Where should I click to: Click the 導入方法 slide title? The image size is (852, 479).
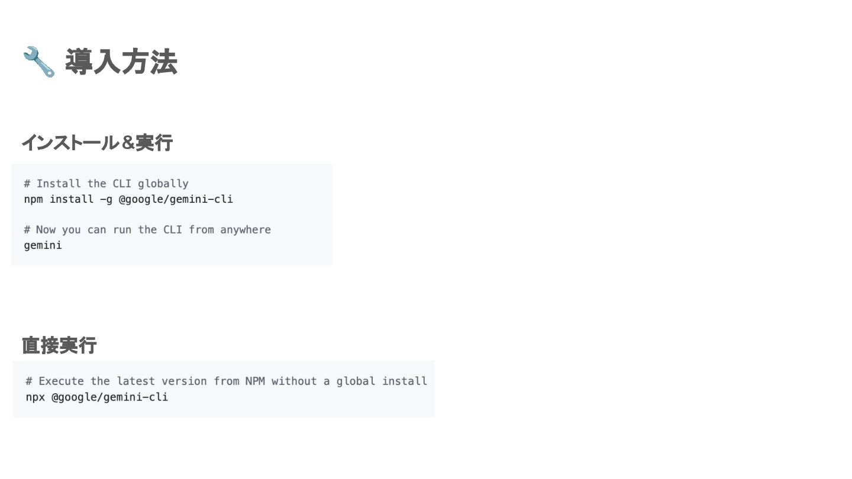coord(121,62)
